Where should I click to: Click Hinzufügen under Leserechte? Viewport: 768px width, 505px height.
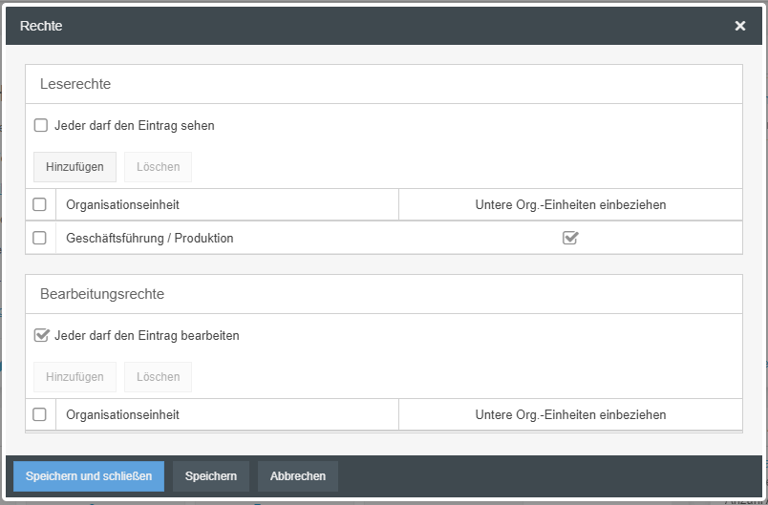[75, 167]
